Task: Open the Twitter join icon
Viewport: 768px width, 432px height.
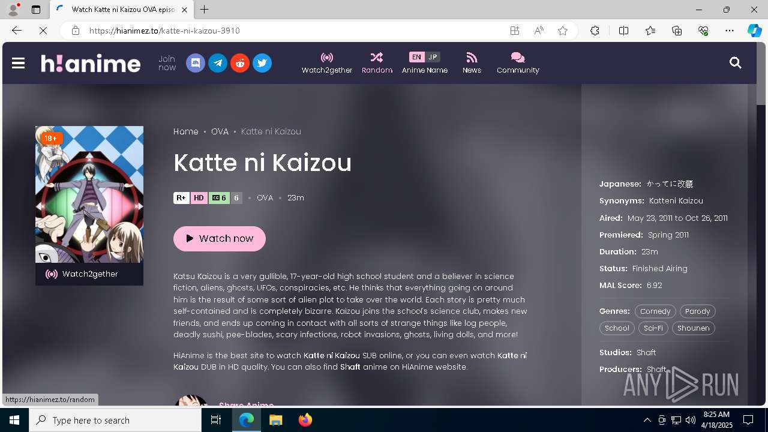Action: [262, 63]
